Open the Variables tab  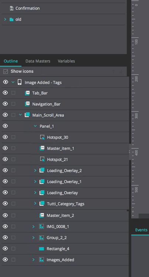66,61
